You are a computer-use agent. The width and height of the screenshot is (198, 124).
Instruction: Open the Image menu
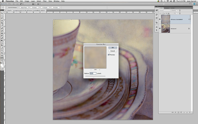point(27,1)
